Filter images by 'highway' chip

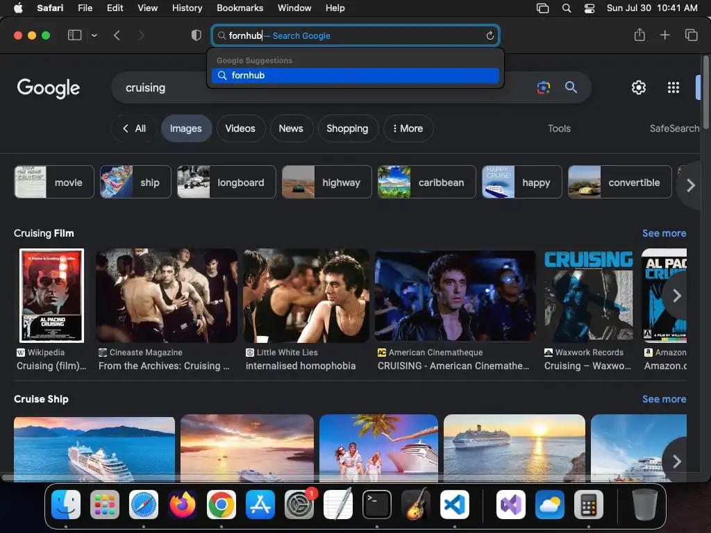point(327,183)
